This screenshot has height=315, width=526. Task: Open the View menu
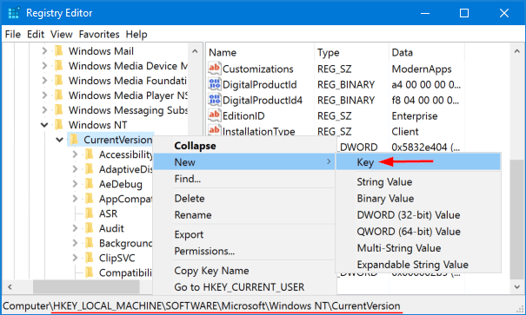(62, 34)
